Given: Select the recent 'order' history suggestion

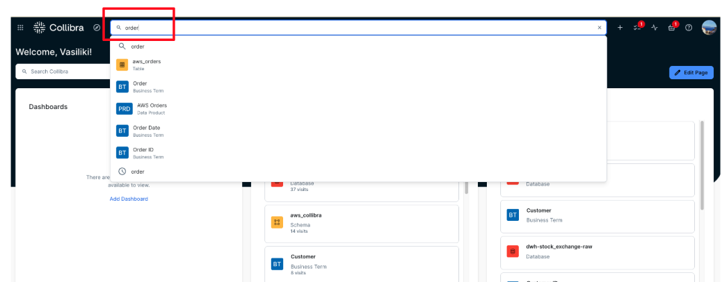Looking at the screenshot, I should point(358,172).
